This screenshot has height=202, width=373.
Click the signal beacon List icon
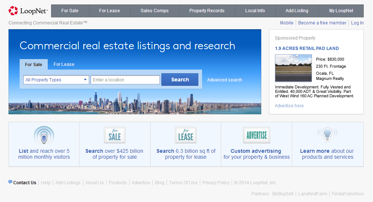pyautogui.click(x=44, y=135)
